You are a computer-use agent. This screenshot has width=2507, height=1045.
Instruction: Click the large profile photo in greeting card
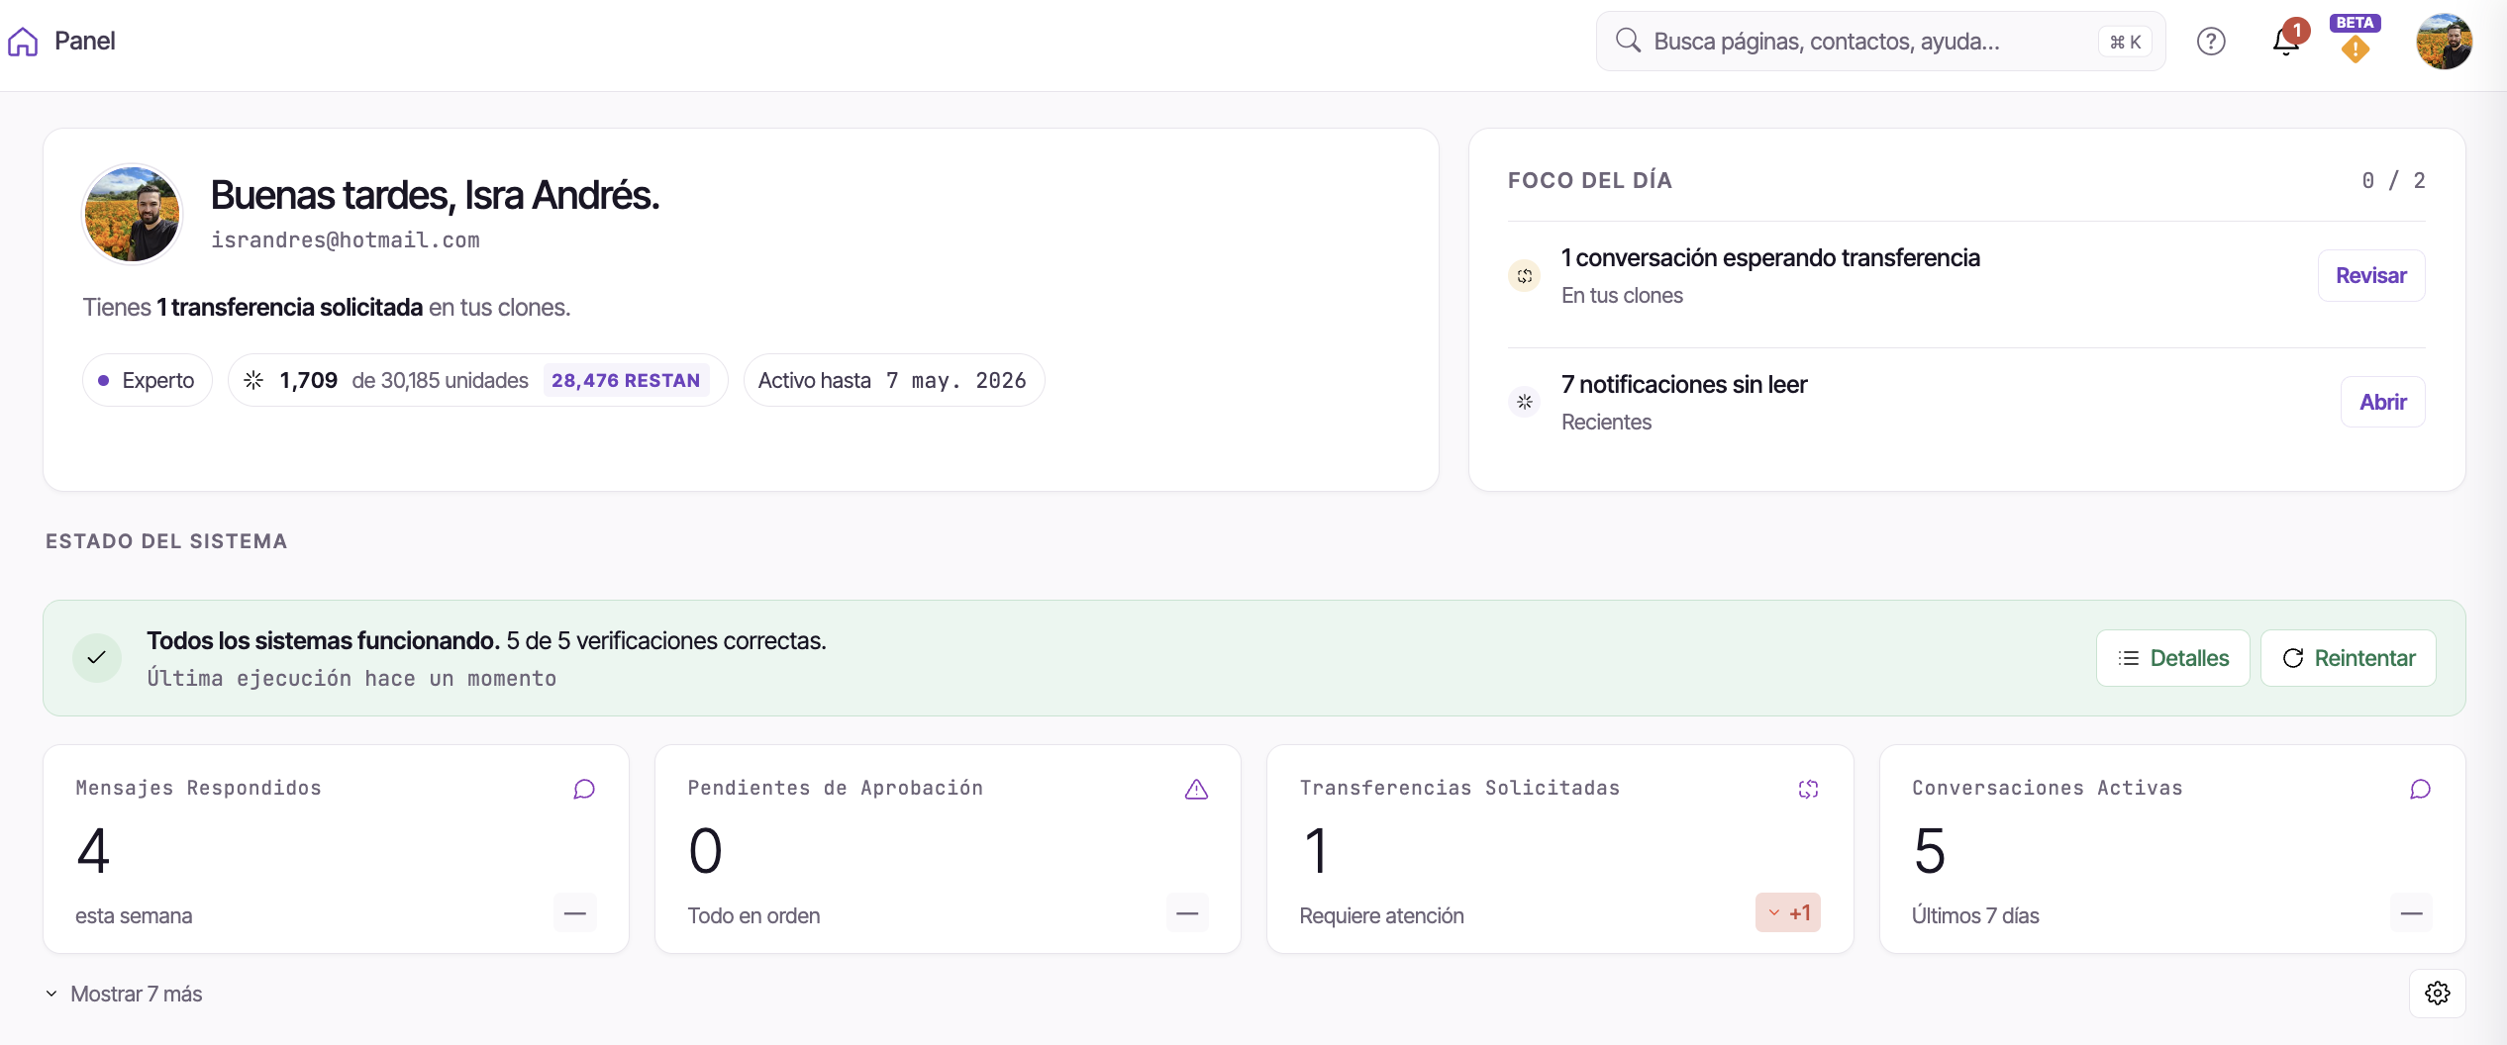(x=132, y=214)
